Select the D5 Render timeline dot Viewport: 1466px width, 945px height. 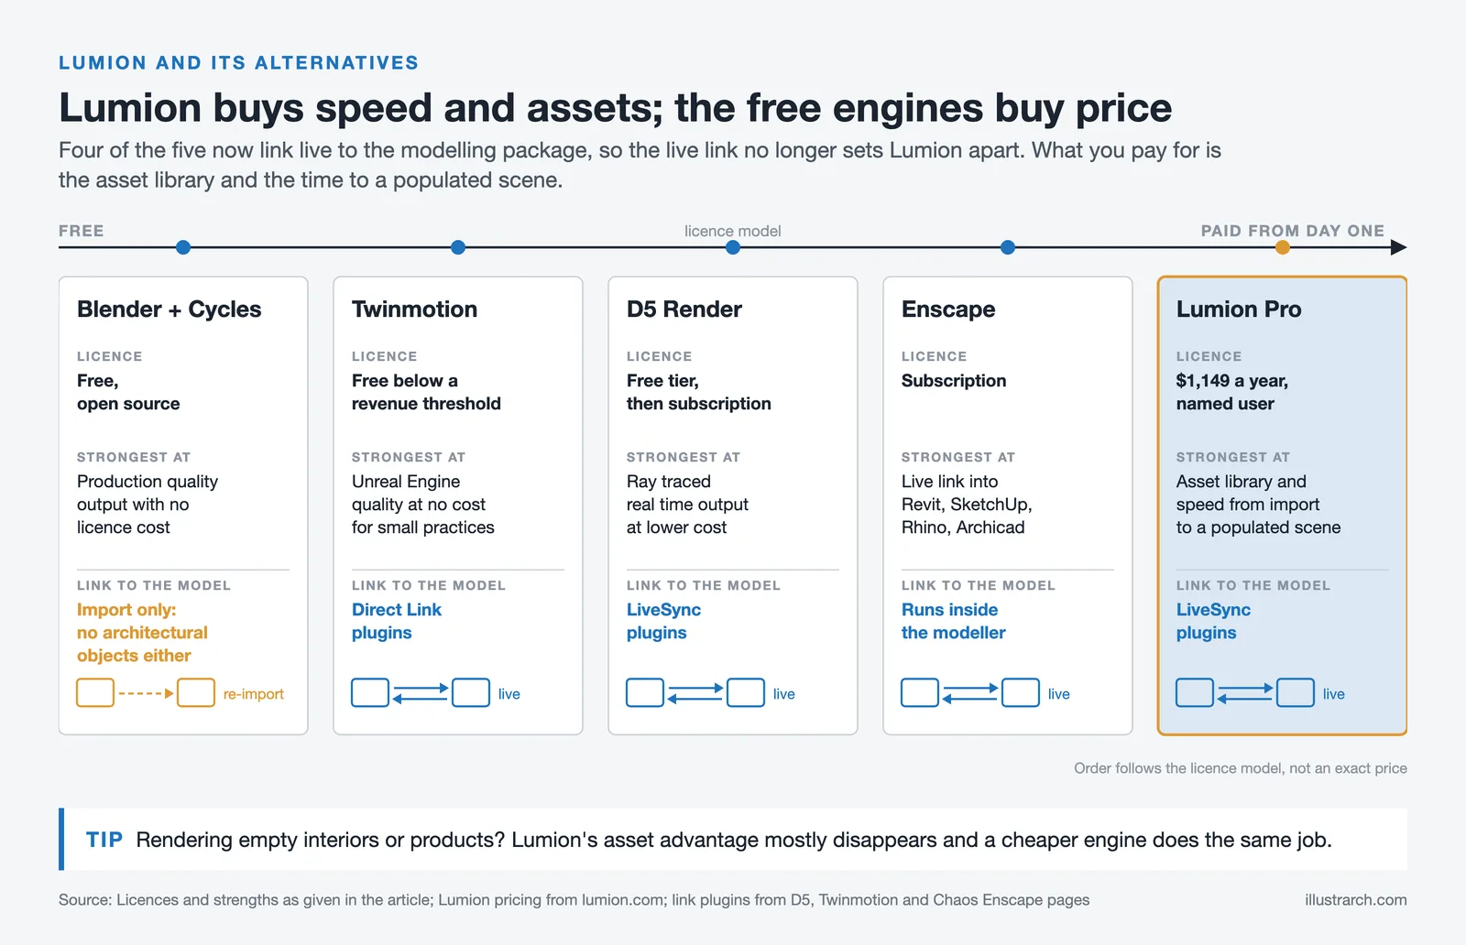(x=733, y=247)
